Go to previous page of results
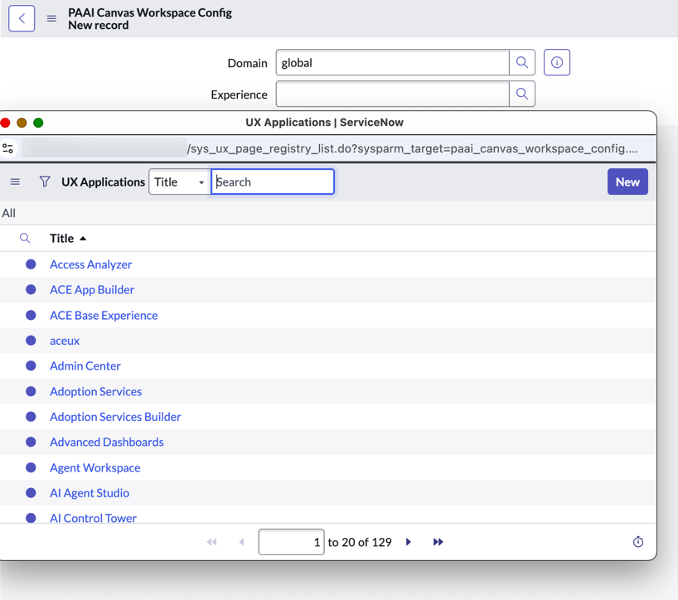 click(x=242, y=542)
